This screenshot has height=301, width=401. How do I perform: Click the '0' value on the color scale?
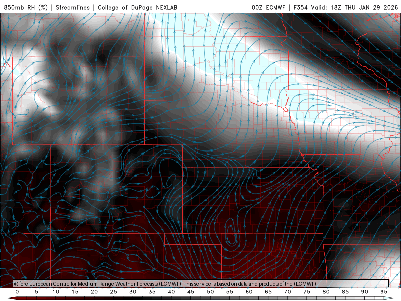pyautogui.click(x=17, y=292)
